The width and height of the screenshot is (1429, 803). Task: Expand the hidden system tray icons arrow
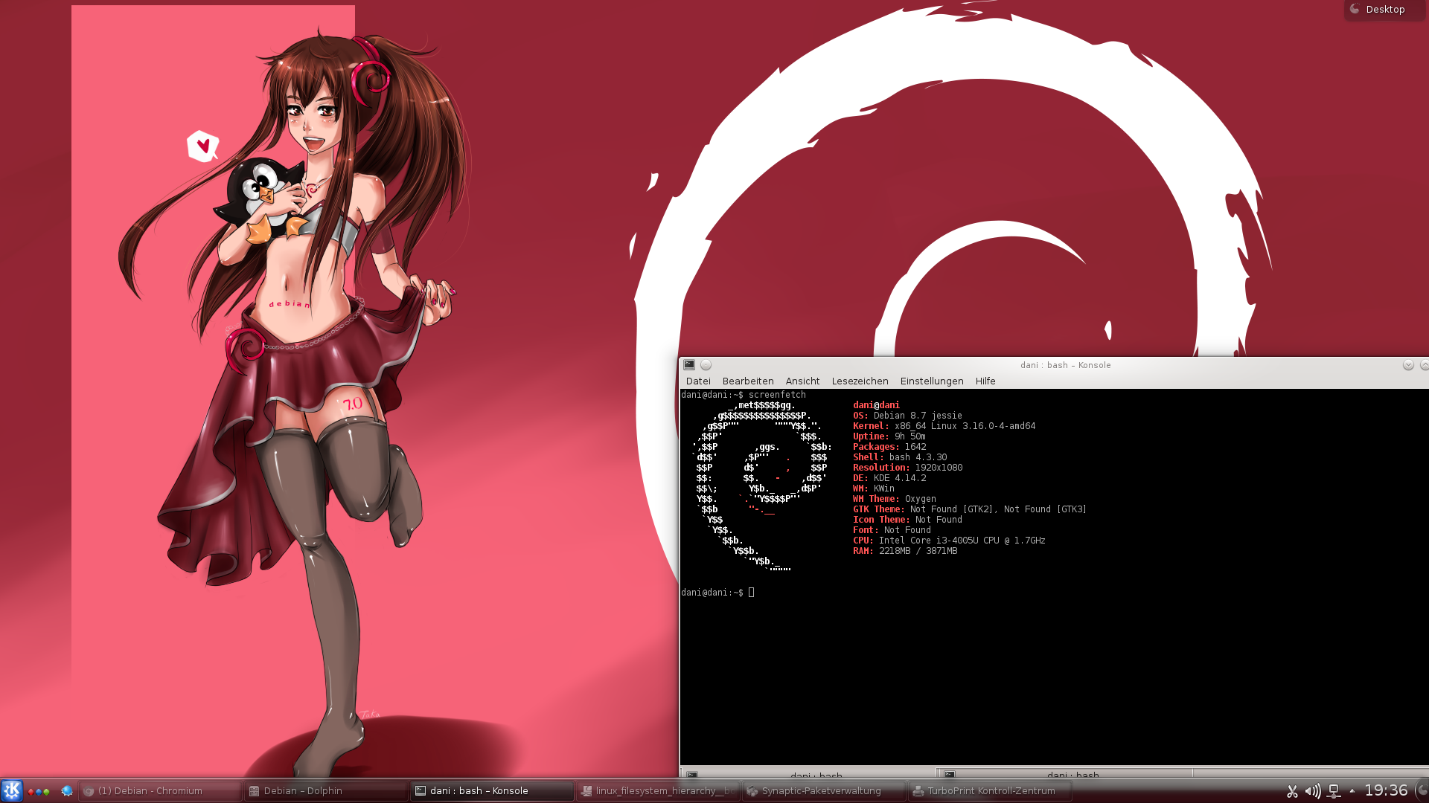tap(1352, 790)
